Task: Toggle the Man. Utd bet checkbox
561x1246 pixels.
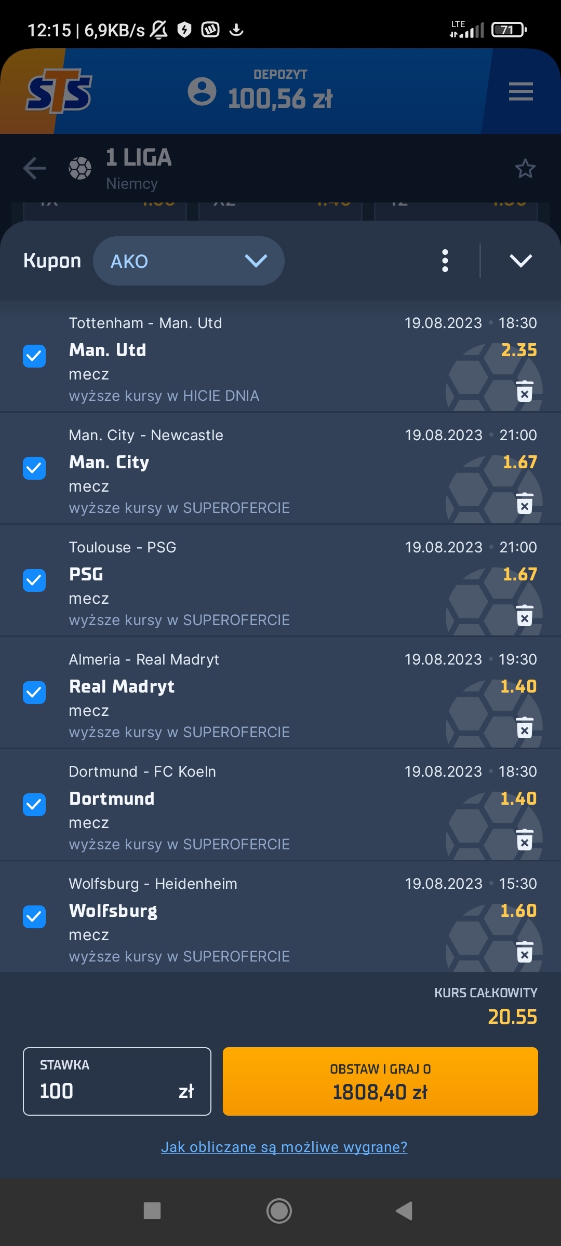Action: (x=34, y=356)
